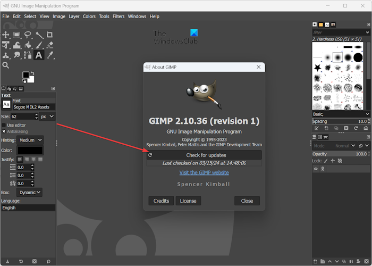This screenshot has width=372, height=266.
Task: Open the brush filter dropdown arrow
Action: 367,32
